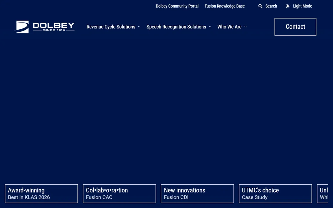This screenshot has height=208, width=333.
Task: Expand chevron beside Speech Recognition Solutions
Action: (210, 27)
